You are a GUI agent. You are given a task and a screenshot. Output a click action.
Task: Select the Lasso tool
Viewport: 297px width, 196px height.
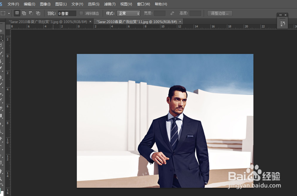1,45
